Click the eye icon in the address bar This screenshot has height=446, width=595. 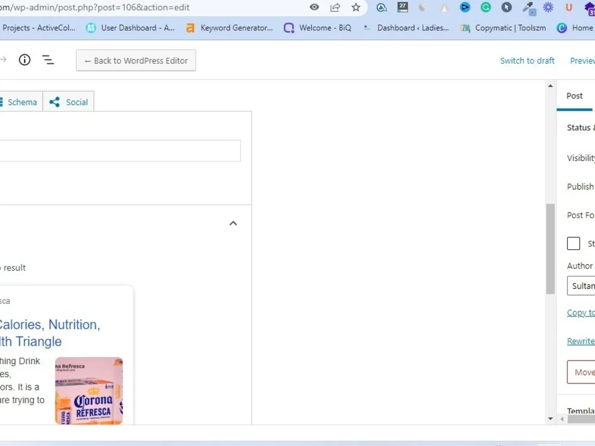coord(314,7)
